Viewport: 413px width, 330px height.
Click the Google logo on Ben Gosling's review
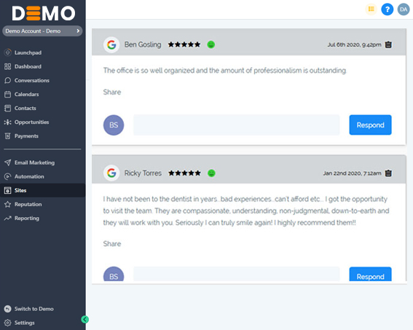(111, 44)
